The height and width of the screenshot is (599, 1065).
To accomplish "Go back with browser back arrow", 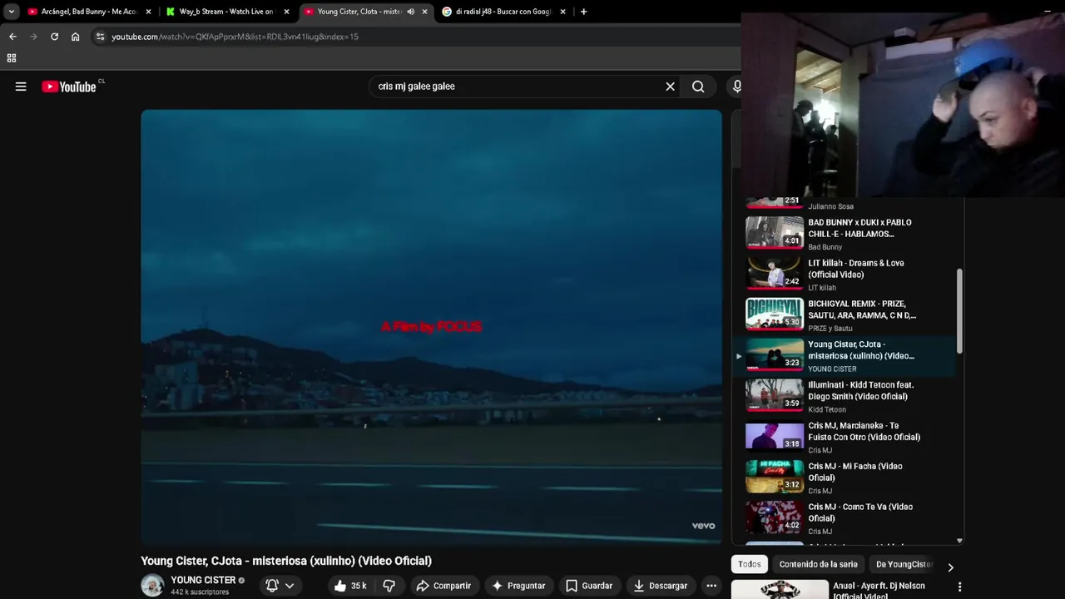I will pyautogui.click(x=12, y=37).
